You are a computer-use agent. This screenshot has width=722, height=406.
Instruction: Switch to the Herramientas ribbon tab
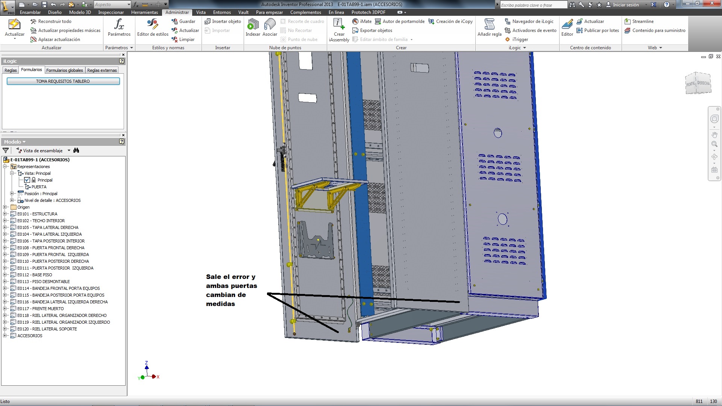tap(144, 12)
